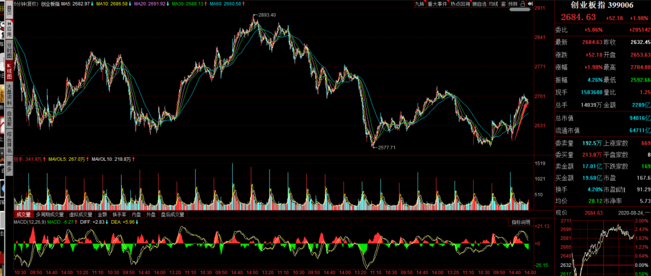Image resolution: width=651 pixels, height=276 pixels.
Task: Open the 指标说明 indicator description
Action: pyautogui.click(x=521, y=222)
